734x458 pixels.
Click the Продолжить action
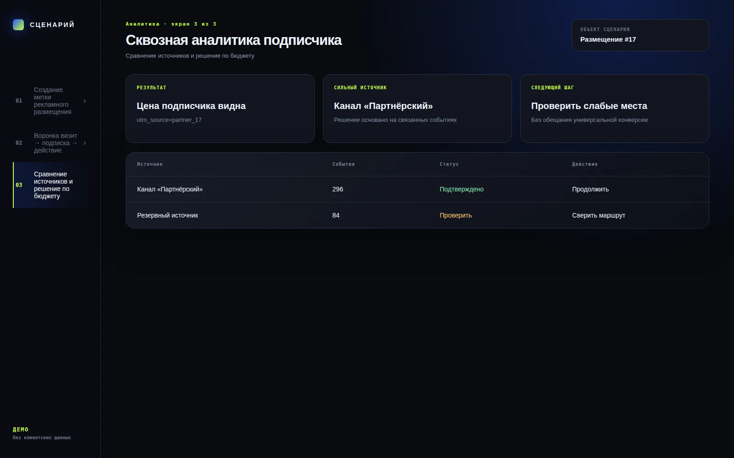(x=590, y=189)
